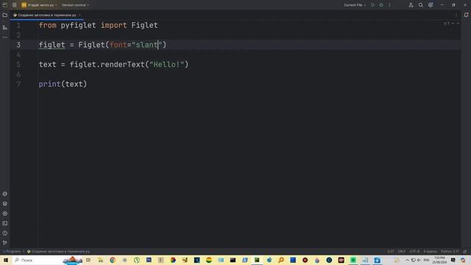Open the Windows notification center

click(453, 260)
